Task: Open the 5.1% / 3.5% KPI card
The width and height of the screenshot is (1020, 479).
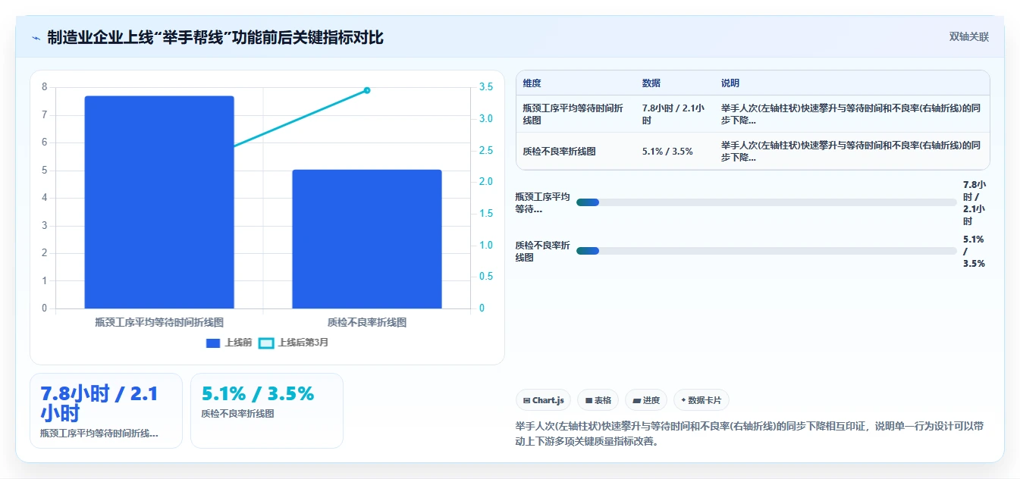Action: (x=267, y=411)
